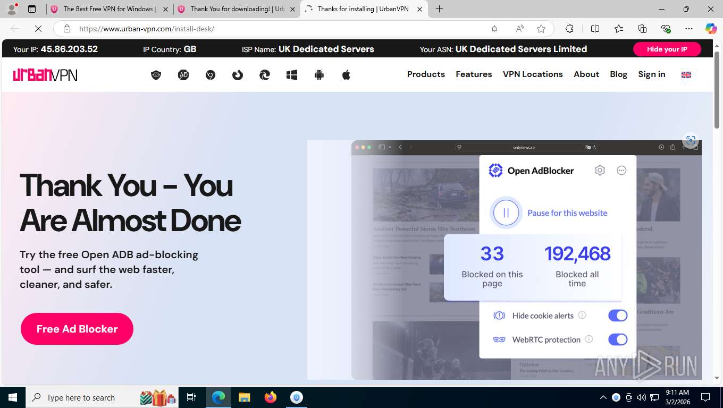Show hidden system tray icons
Image resolution: width=723 pixels, height=408 pixels.
pyautogui.click(x=603, y=397)
